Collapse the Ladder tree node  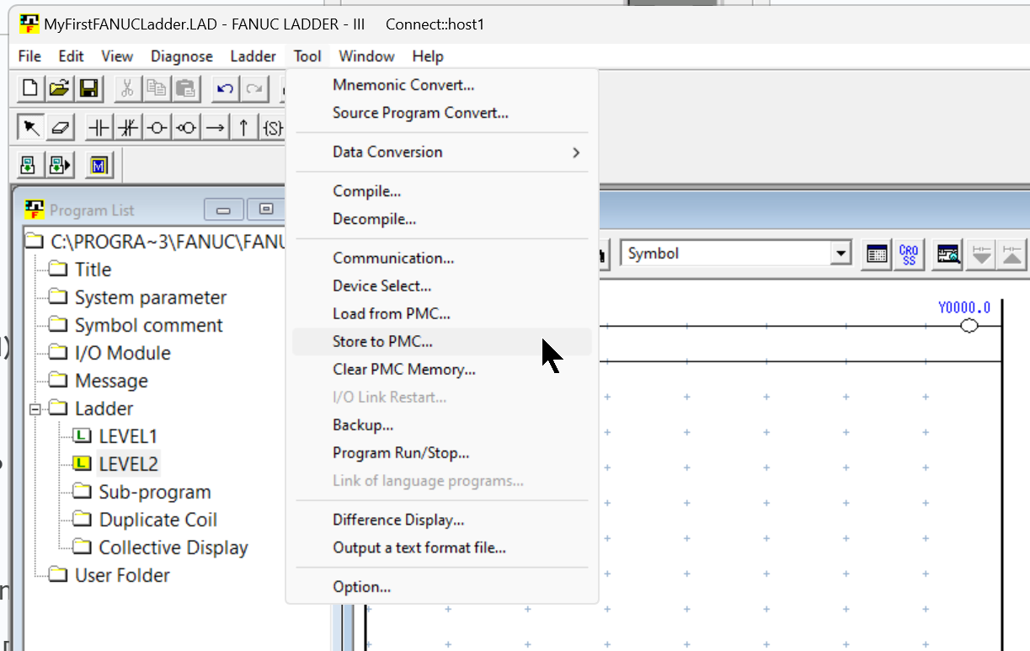point(35,409)
